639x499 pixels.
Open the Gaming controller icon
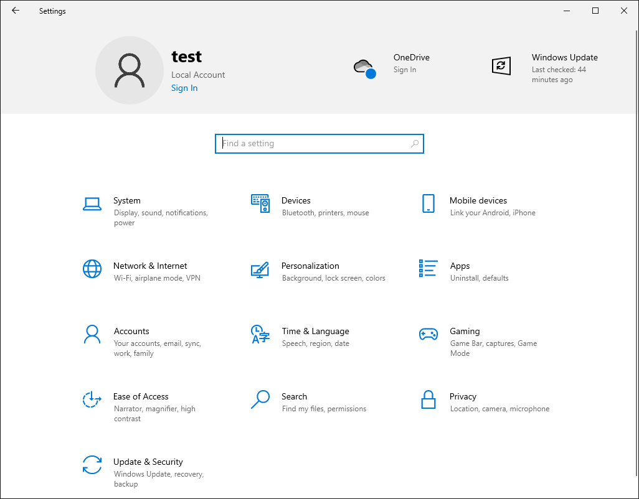coord(428,334)
